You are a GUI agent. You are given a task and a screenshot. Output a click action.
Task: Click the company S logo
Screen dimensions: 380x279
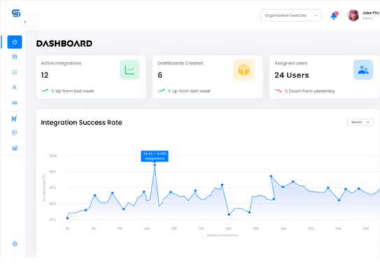(16, 13)
